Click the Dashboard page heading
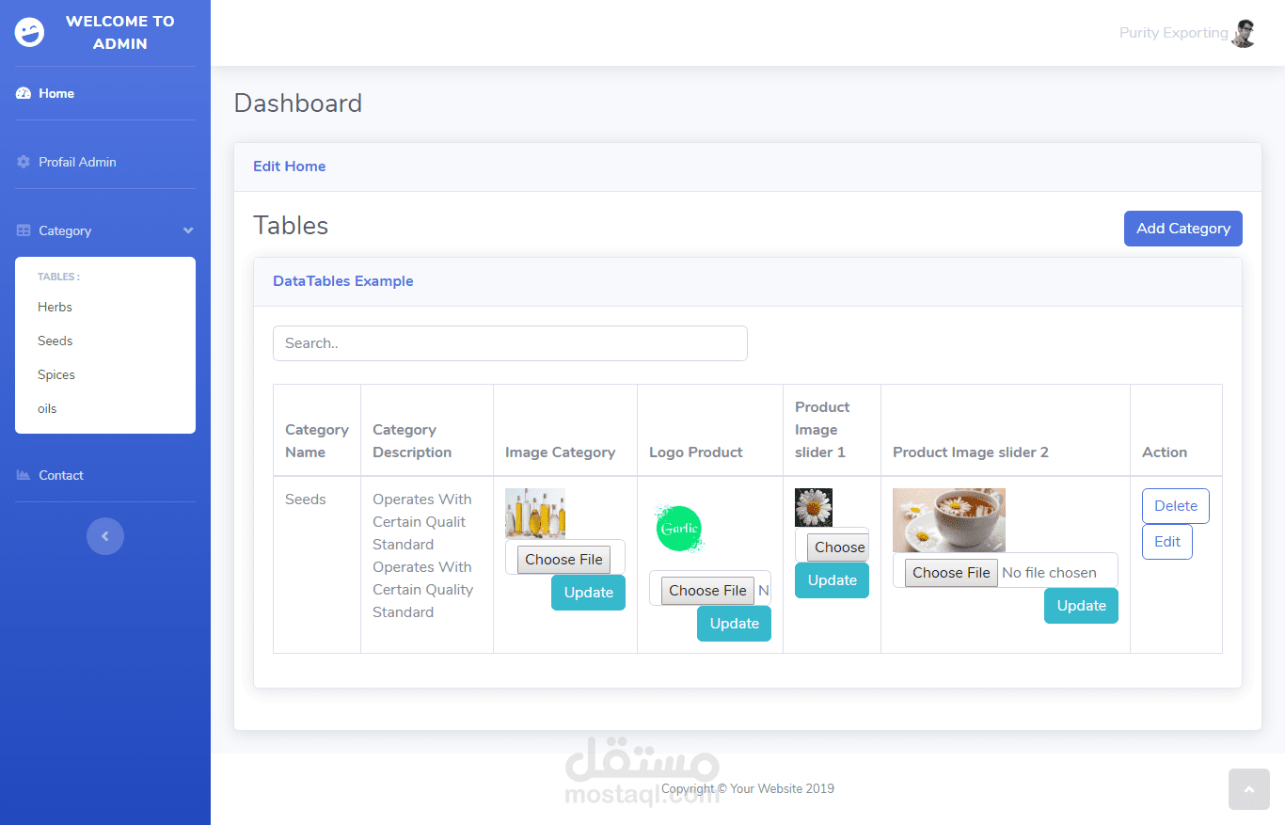This screenshot has width=1285, height=825. (298, 103)
